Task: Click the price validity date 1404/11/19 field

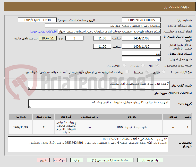Action: coord(141,47)
